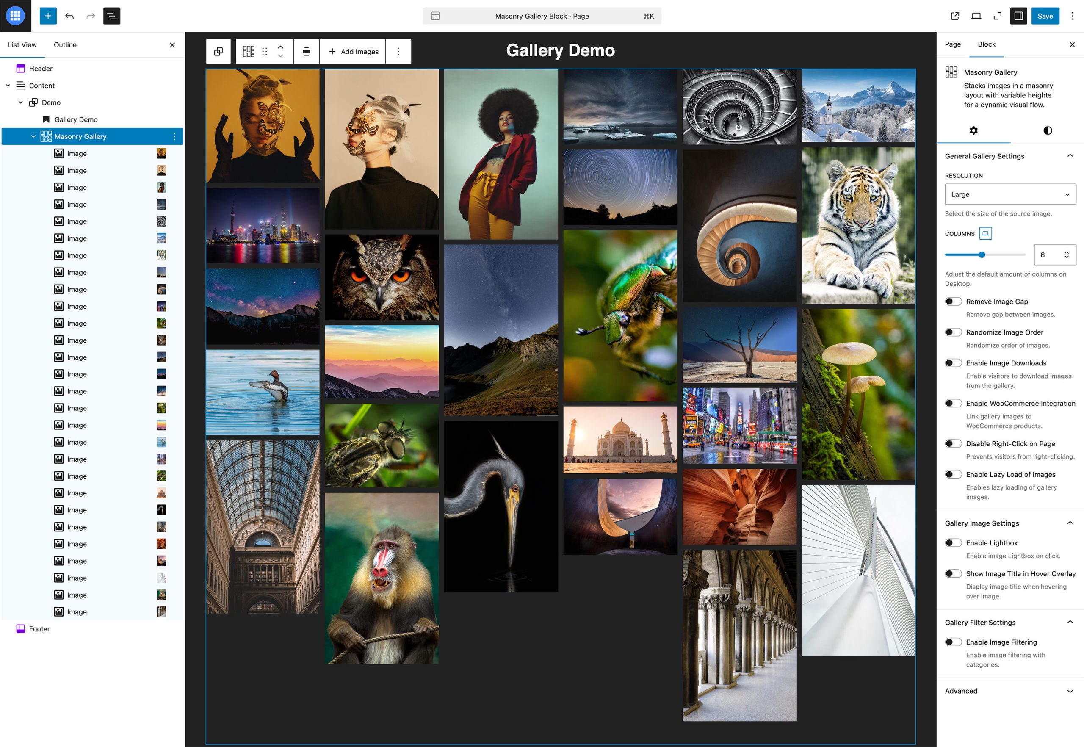Open block options three-dot menu
Viewport: 1084px width, 747px height.
click(x=398, y=52)
